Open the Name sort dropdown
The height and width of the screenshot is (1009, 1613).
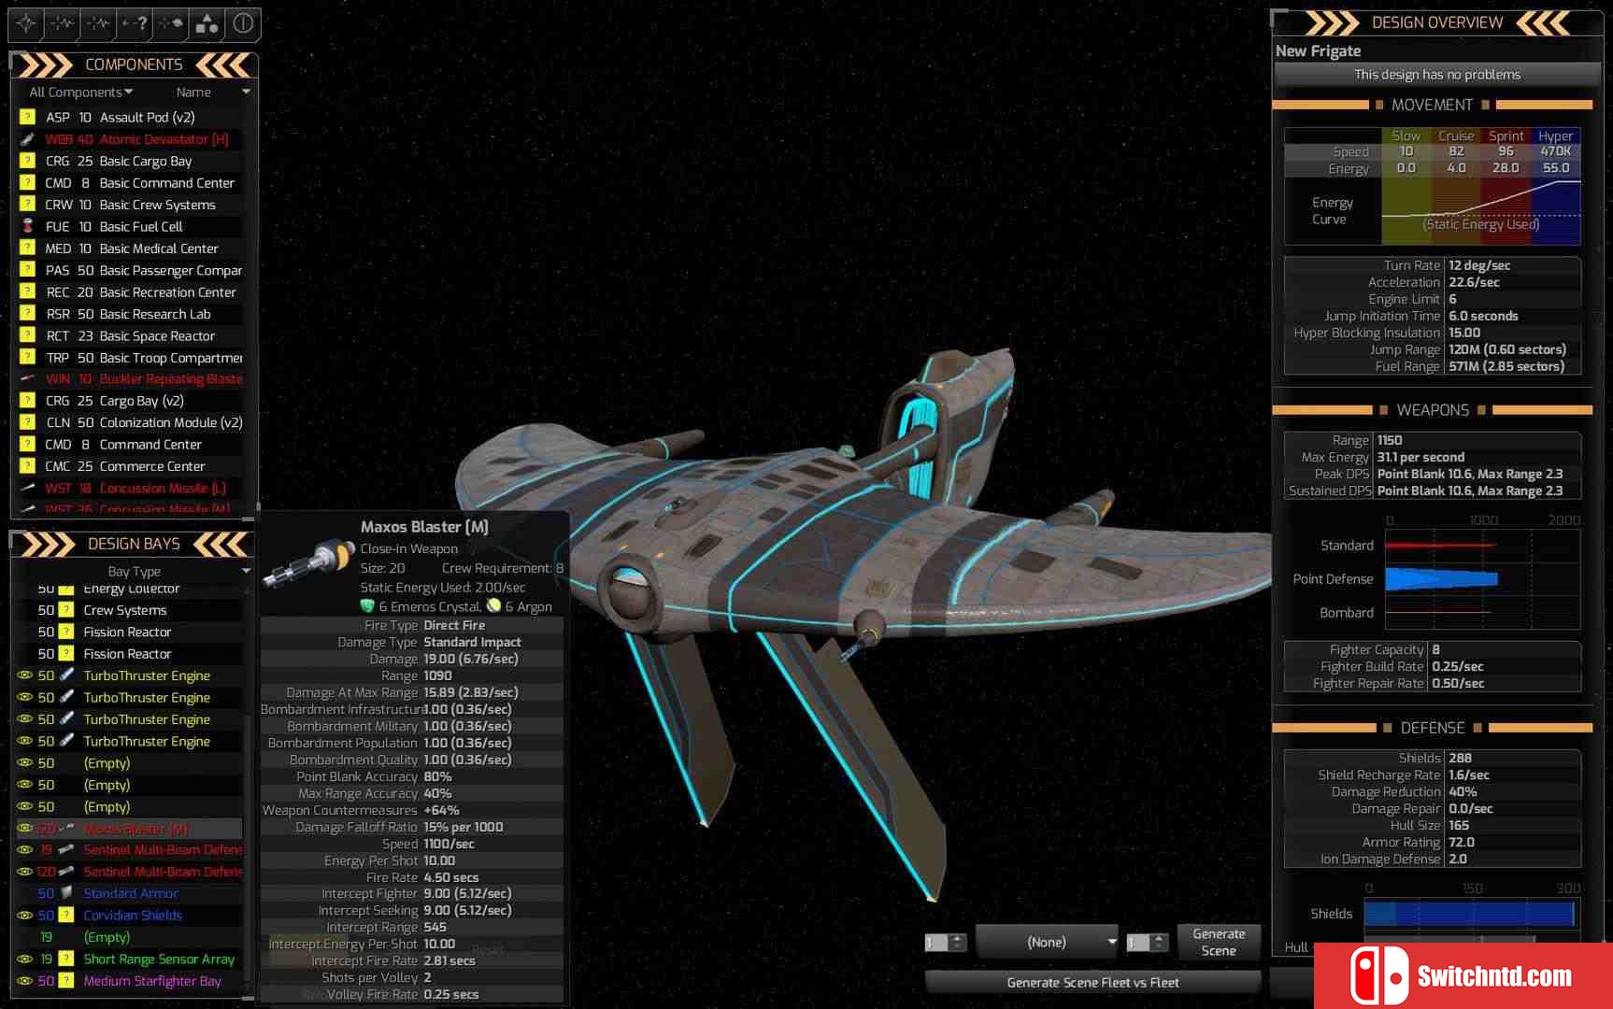coord(213,92)
